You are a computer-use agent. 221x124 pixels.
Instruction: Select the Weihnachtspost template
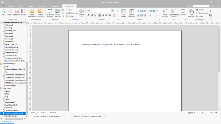(x=11, y=86)
